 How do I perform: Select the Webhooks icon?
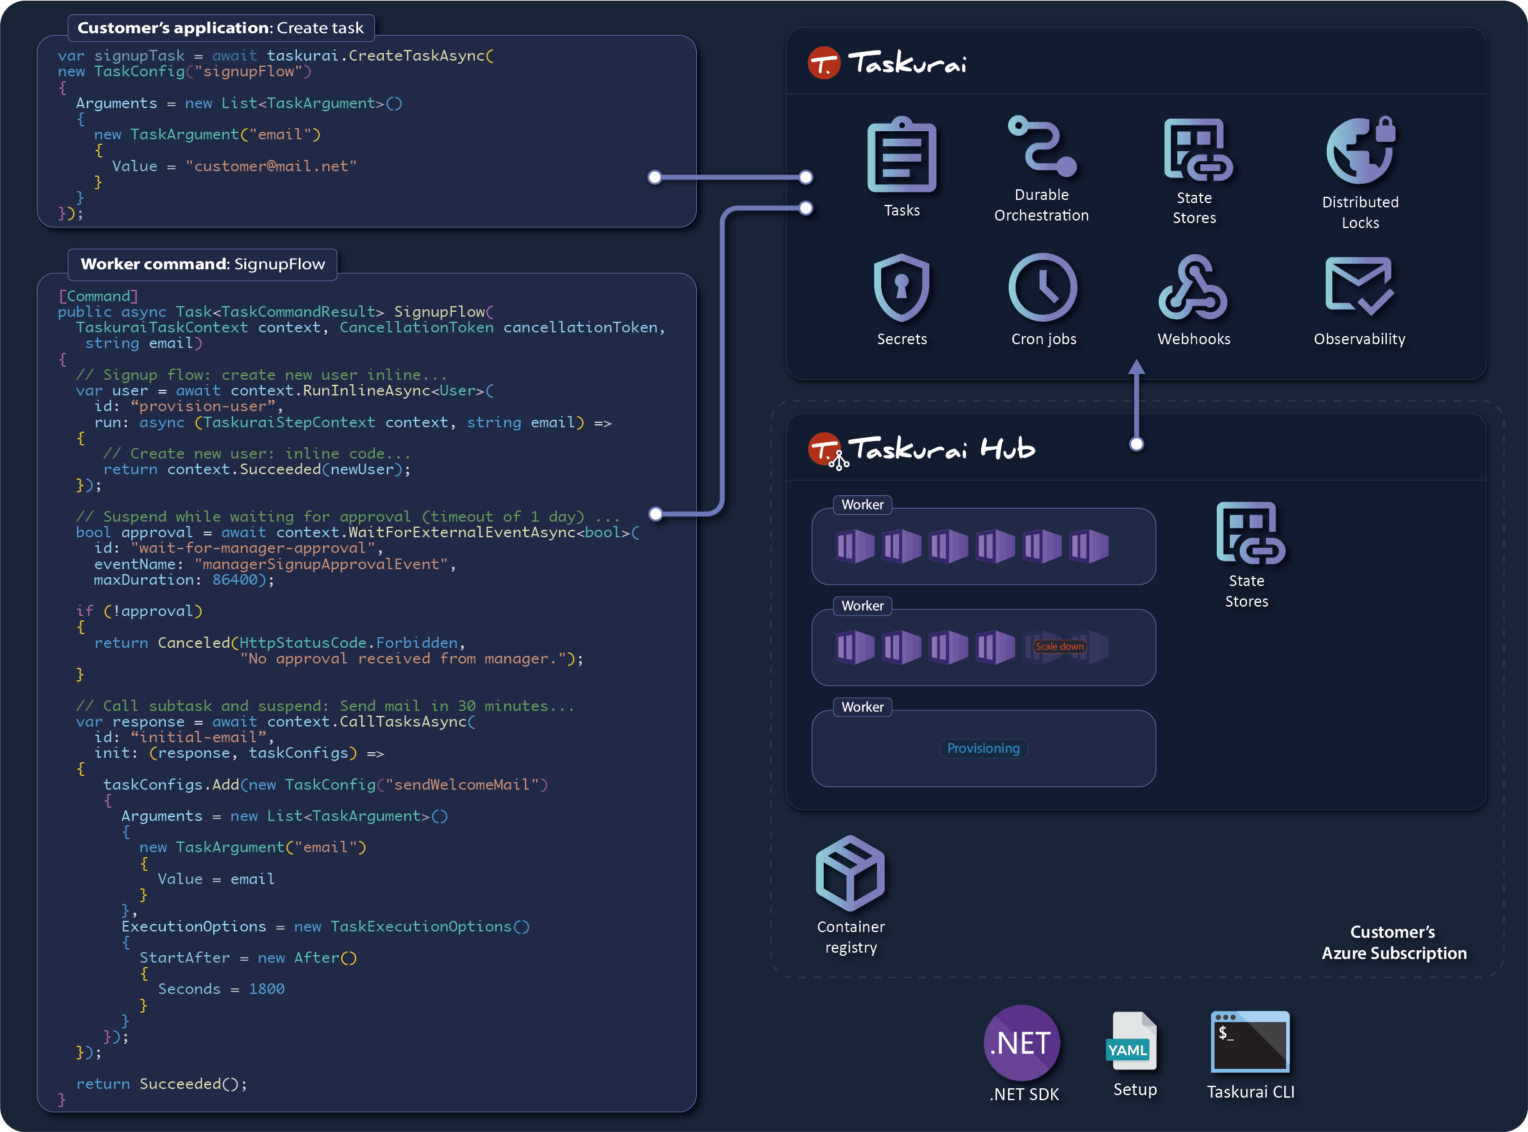(1193, 288)
